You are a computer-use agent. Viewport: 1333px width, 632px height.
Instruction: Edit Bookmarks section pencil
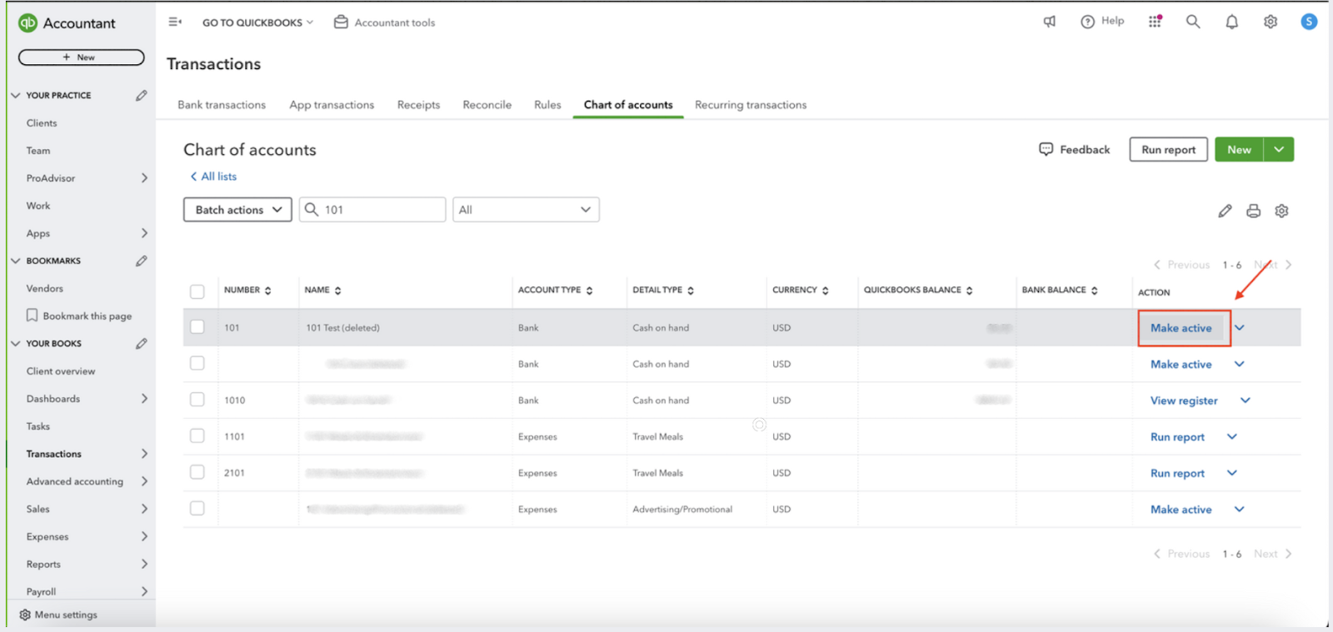[142, 261]
